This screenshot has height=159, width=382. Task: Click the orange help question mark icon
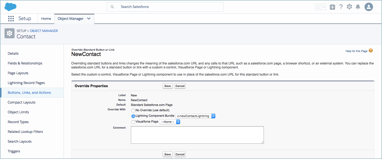[x=371, y=50]
